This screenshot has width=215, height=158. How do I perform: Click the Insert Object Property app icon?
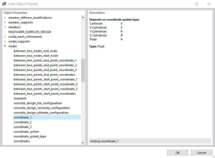(4, 4)
